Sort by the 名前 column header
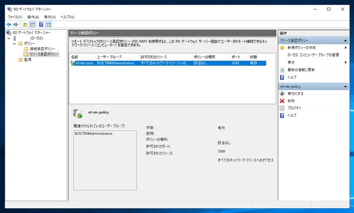Screen dimensions: 354x213 click(x=82, y=57)
